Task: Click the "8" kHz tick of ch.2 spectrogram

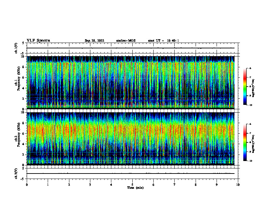Action: coord(24,123)
